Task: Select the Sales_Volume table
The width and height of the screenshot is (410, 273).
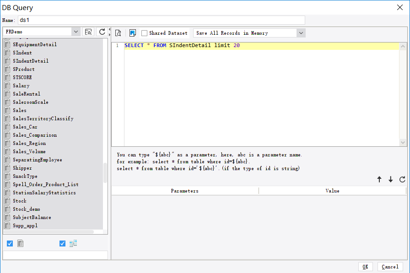Action: click(33, 151)
